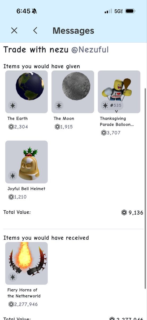
Task: Open Joyful Bell Helmet thumbnail
Action: [x=27, y=162]
